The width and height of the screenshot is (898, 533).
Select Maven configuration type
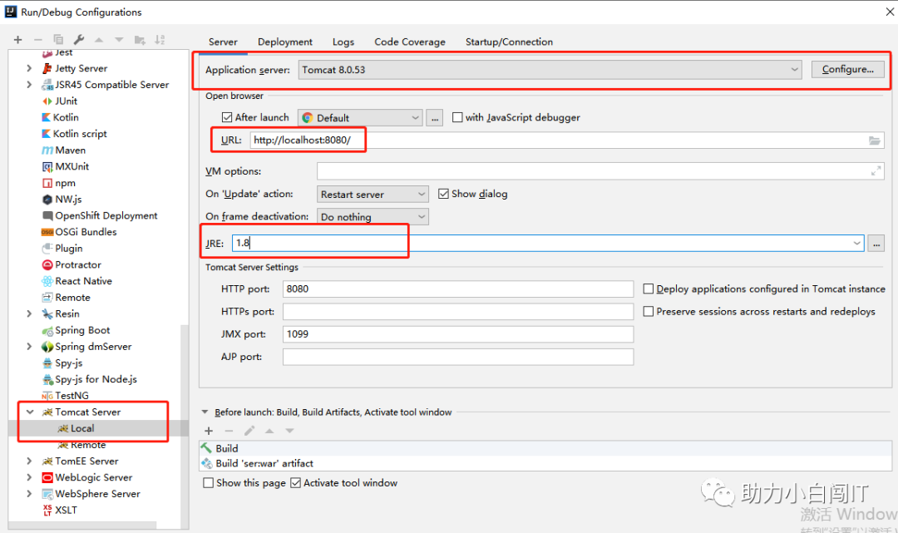point(70,151)
